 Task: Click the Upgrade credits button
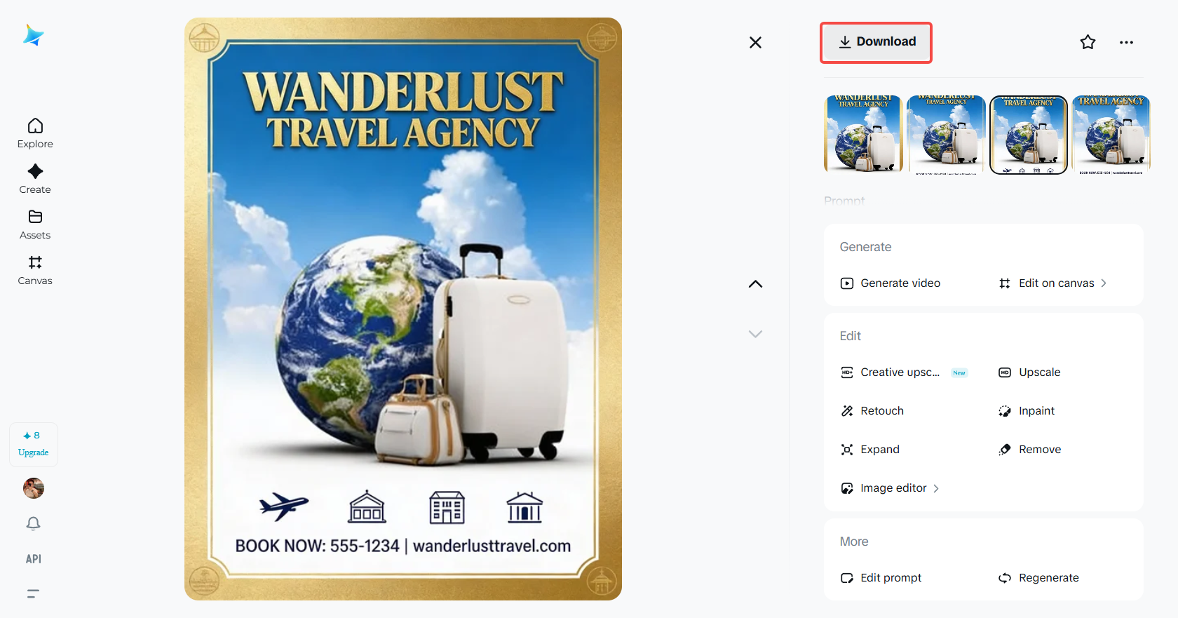pyautogui.click(x=34, y=445)
